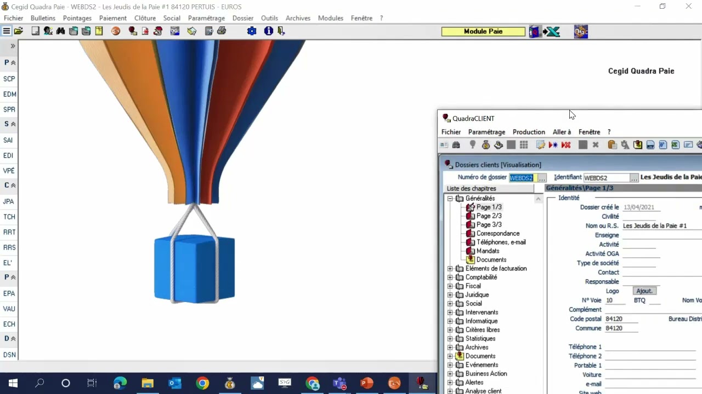Select the JPA sidebar shortcut
The image size is (702, 394).
point(9,201)
